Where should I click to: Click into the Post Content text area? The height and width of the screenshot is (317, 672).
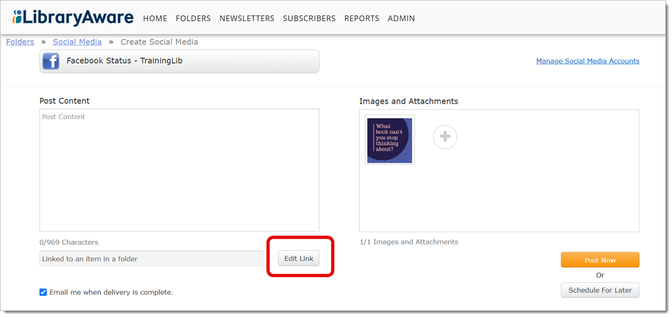pyautogui.click(x=179, y=170)
